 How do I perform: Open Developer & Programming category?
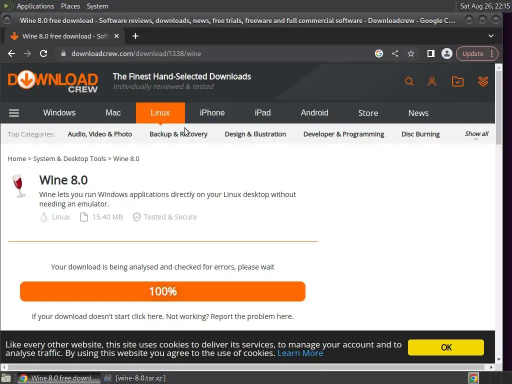(343, 134)
